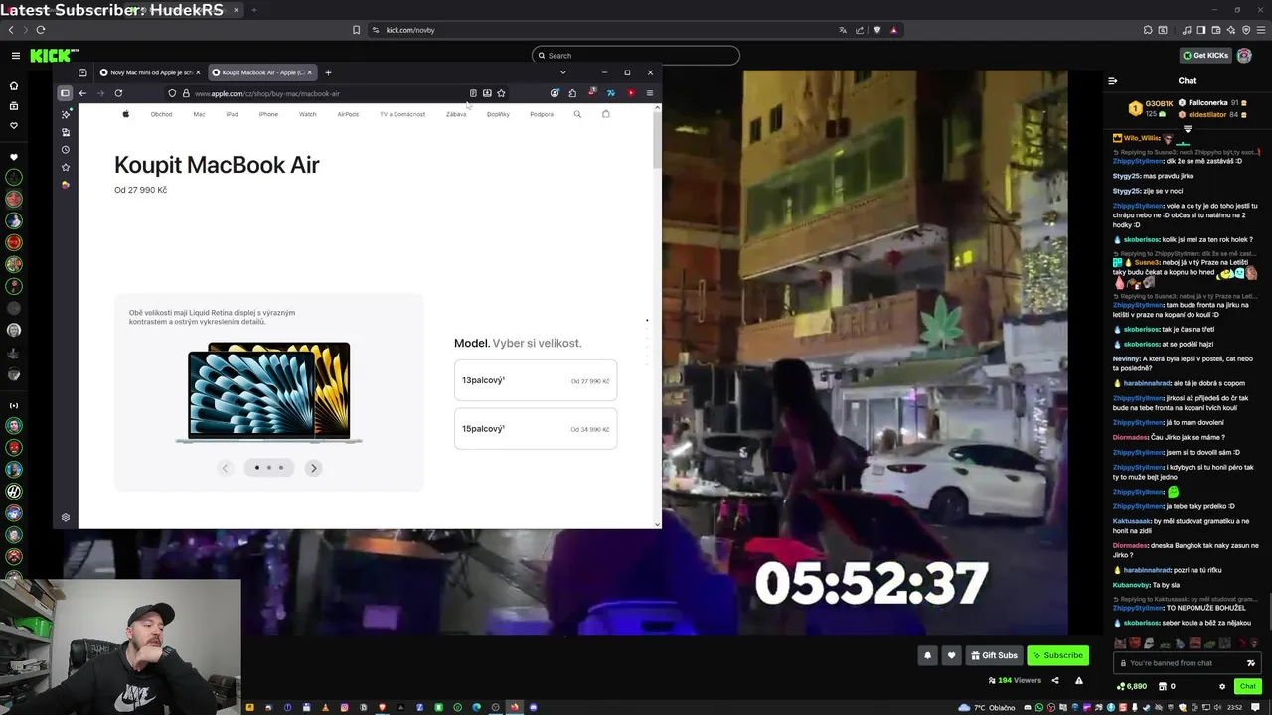Viewport: 1272px width, 715px height.
Task: Open the Mac menu item
Action: [199, 114]
